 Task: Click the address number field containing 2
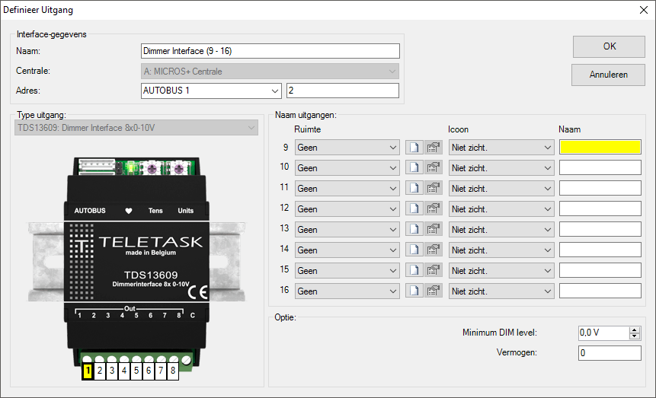pos(342,91)
